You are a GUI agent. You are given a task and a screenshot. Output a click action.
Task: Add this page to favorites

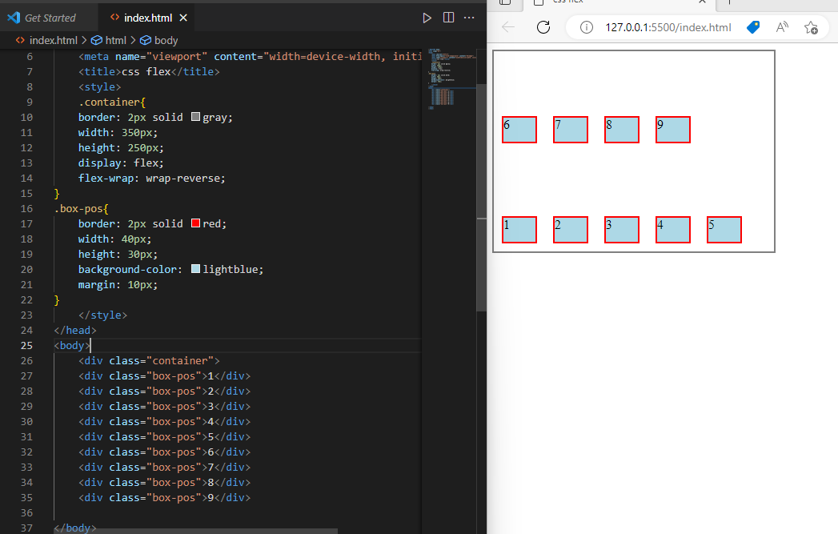(811, 27)
